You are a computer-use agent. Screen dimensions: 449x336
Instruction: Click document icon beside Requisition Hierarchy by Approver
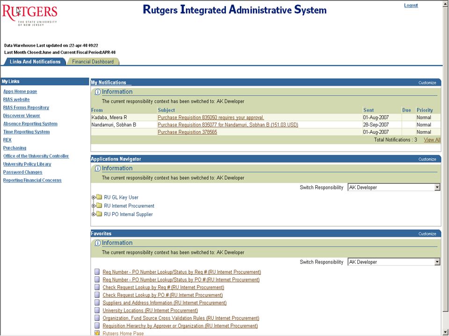97,326
